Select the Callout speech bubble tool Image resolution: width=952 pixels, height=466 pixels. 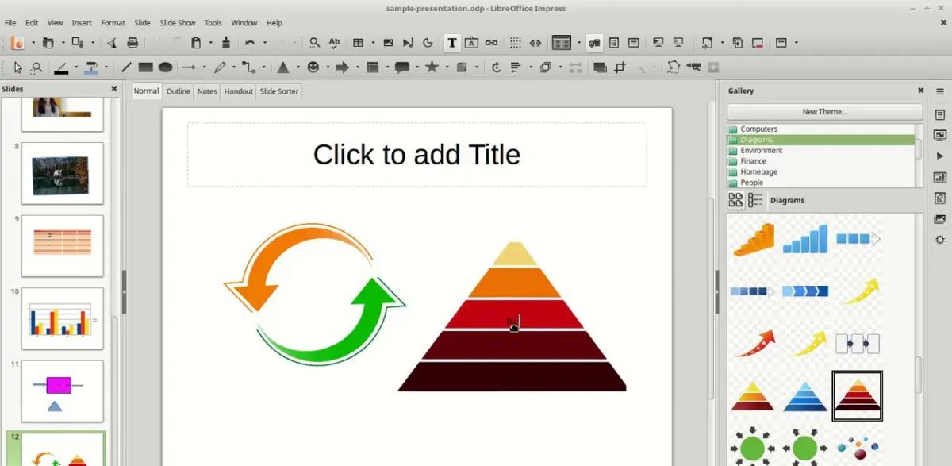point(402,67)
